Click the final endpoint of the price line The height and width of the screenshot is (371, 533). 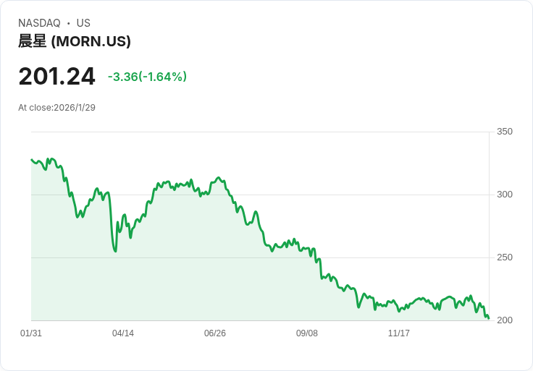click(489, 318)
